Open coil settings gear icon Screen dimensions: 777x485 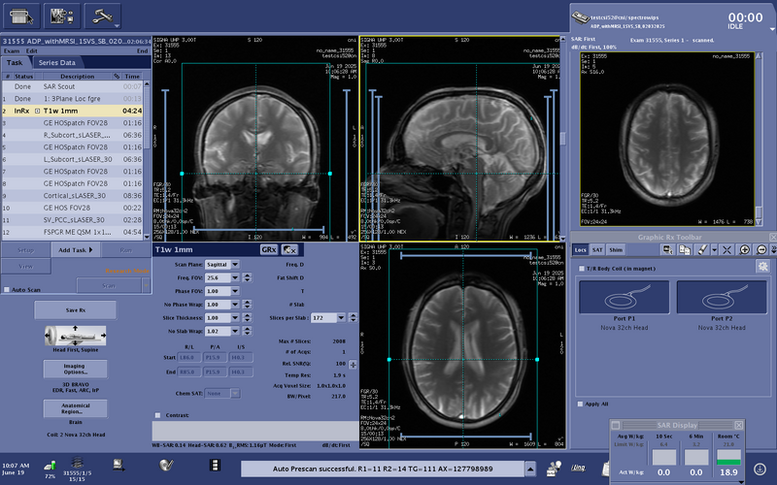tap(763, 266)
